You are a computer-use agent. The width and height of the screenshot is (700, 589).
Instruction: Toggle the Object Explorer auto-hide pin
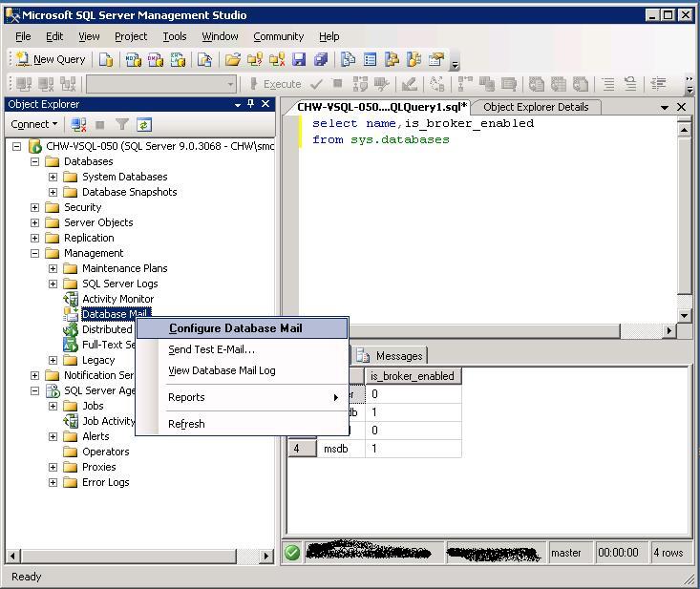pyautogui.click(x=251, y=104)
